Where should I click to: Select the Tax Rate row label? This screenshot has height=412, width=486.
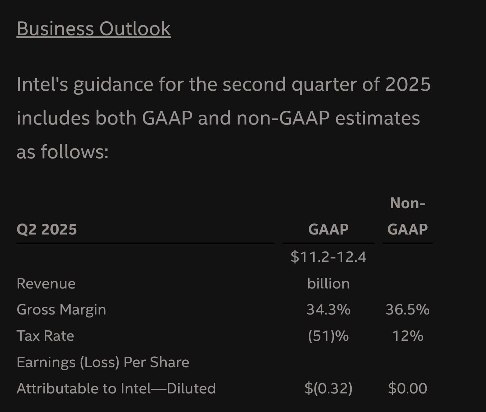[x=45, y=336]
